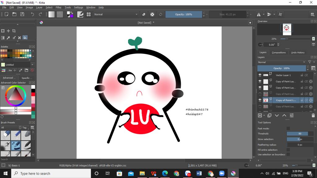Image resolution: width=317 pixels, height=178 pixels.
Task: Switch to the Undo History tab
Action: (x=297, y=53)
